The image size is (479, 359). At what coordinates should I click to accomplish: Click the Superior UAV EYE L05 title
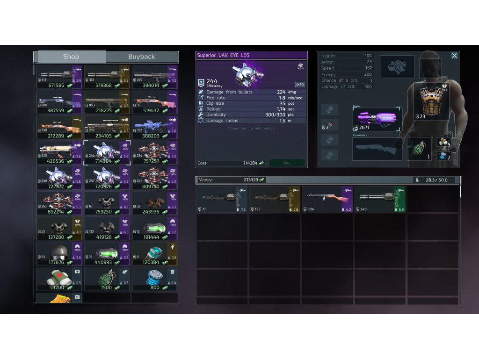(223, 55)
